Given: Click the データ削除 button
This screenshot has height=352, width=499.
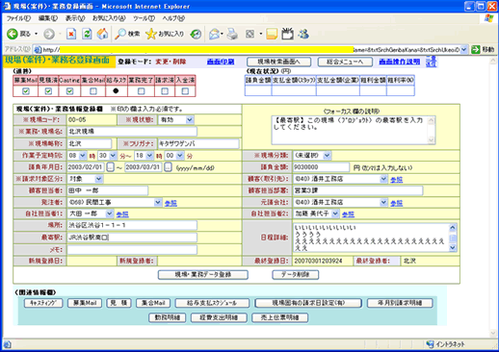Looking at the screenshot, I should (x=295, y=275).
